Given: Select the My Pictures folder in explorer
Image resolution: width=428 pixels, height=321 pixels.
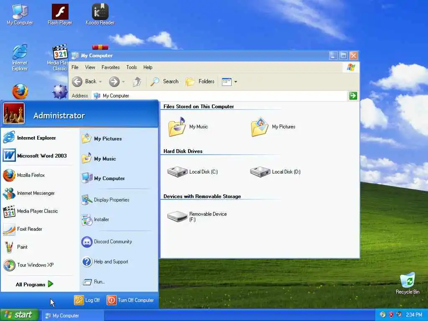Looking at the screenshot, I should [273, 127].
